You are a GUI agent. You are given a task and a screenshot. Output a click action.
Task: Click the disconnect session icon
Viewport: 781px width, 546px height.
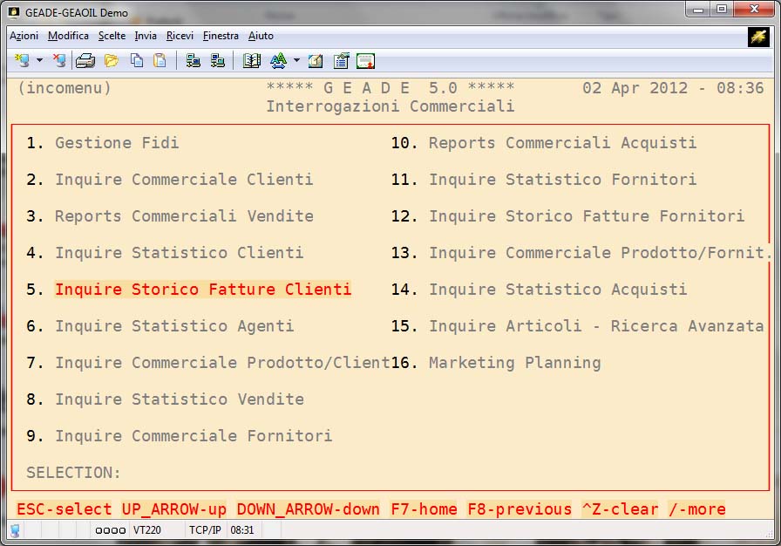coord(58,61)
